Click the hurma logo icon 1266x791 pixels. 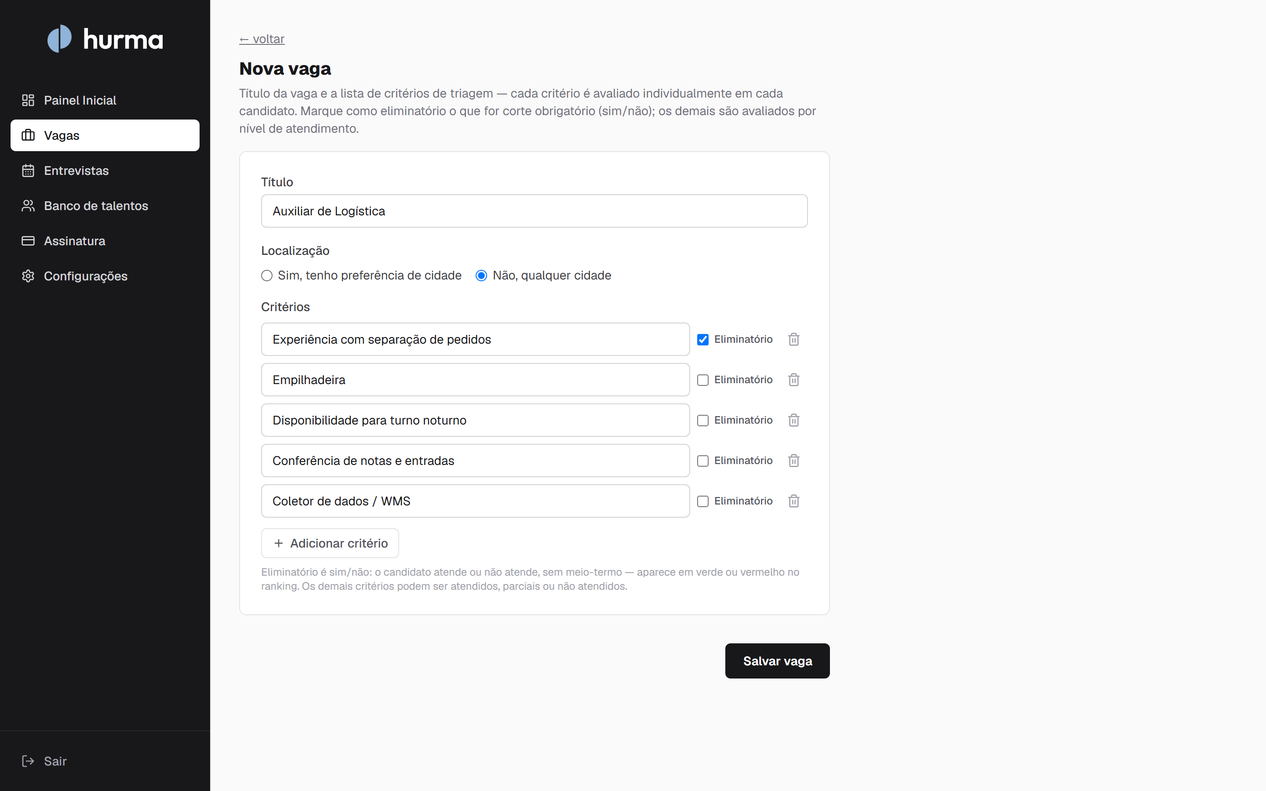coord(59,39)
